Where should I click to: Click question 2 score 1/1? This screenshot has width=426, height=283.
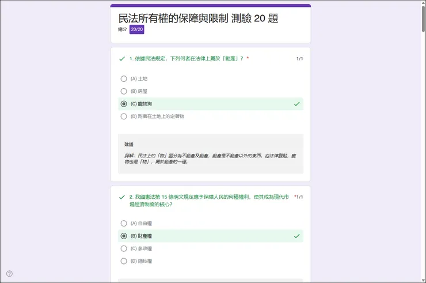[299, 197]
